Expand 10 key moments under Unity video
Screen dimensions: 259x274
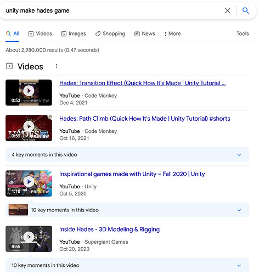(127, 210)
